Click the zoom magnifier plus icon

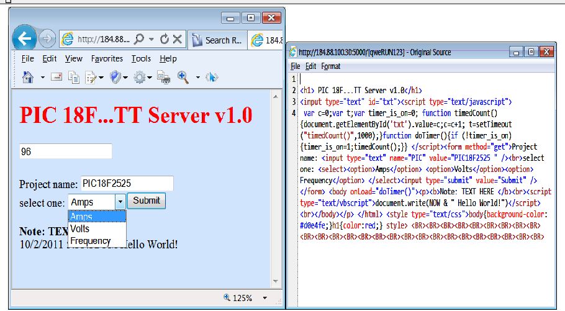pos(183,78)
